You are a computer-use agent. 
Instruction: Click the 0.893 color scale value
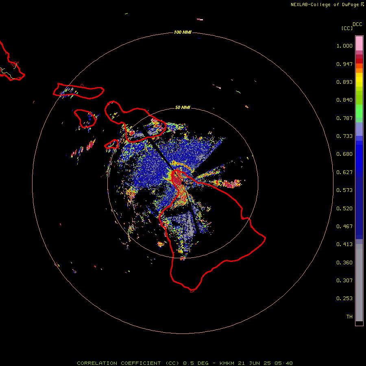click(344, 82)
